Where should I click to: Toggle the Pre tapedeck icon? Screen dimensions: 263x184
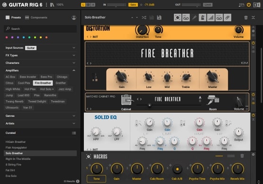pos(186,18)
